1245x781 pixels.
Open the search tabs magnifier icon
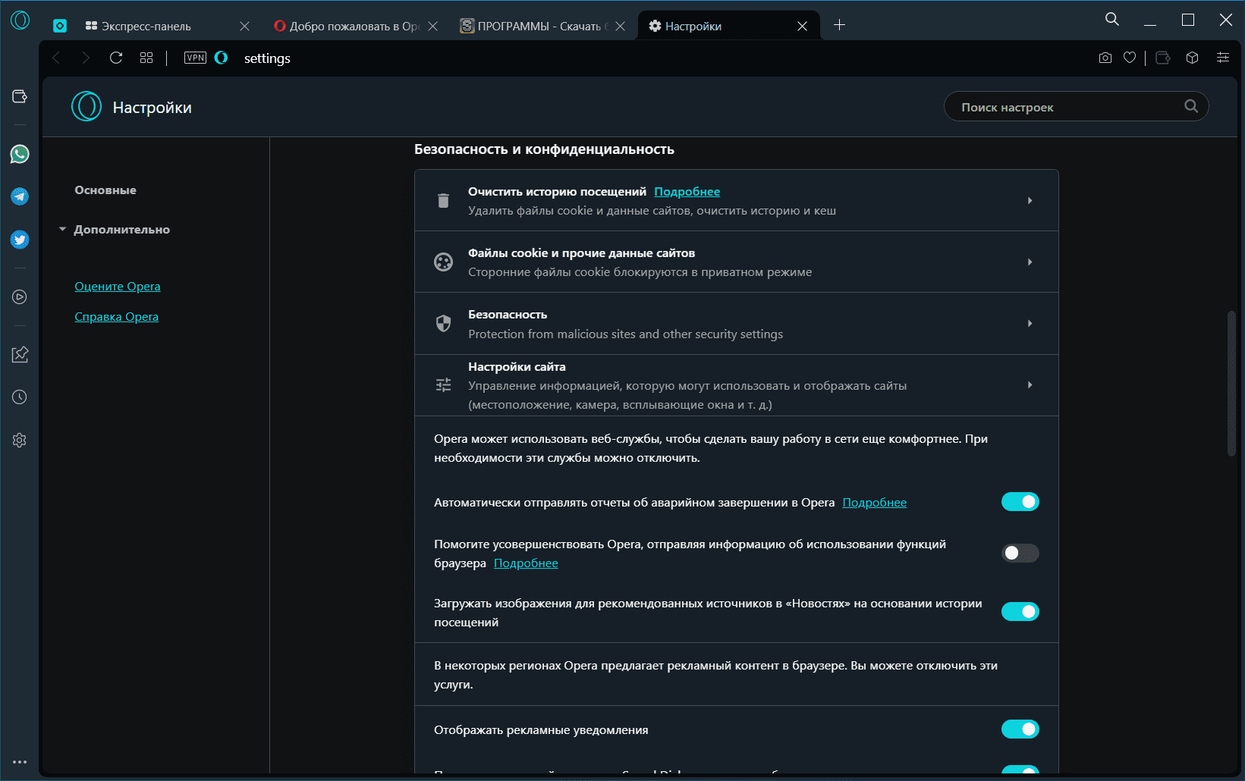click(x=1112, y=19)
